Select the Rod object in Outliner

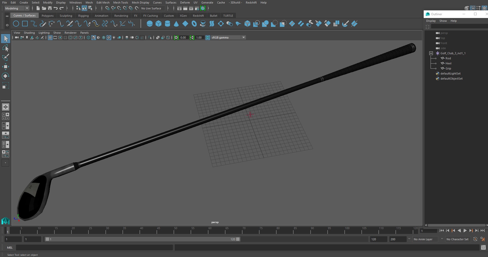point(448,58)
